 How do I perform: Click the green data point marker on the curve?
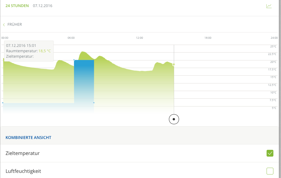click(174, 65)
